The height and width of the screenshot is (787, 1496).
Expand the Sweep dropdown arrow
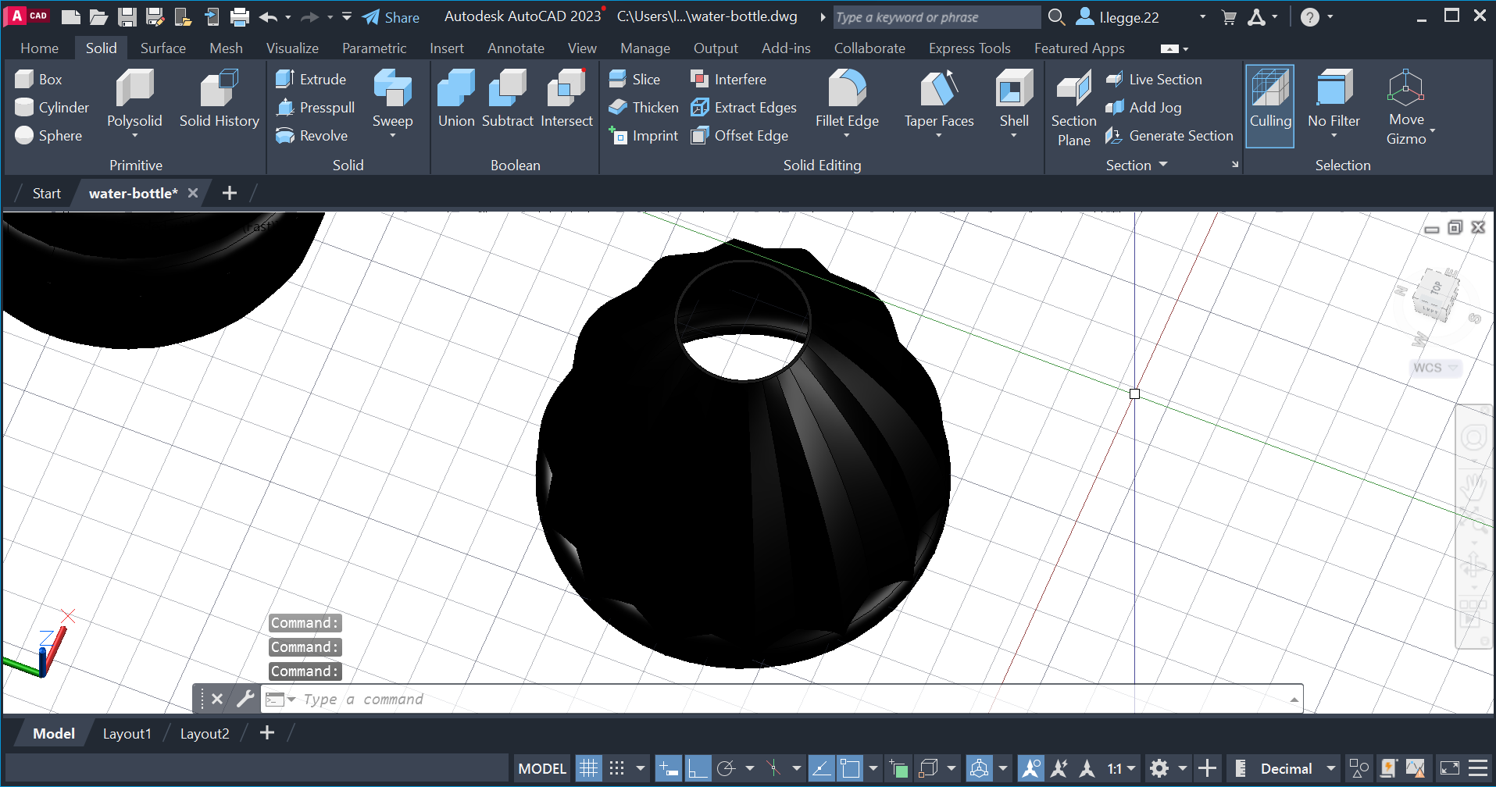[392, 136]
